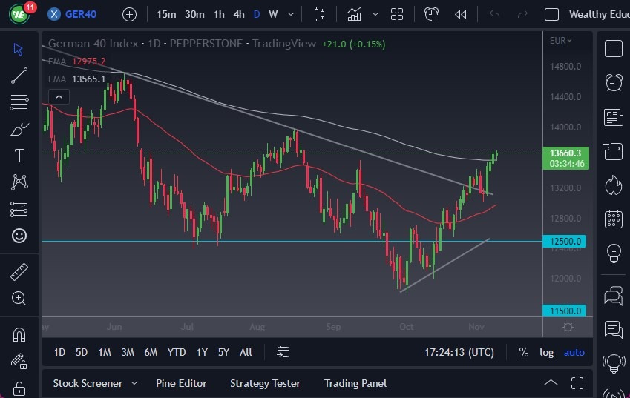Open the user profile avatar menu
This screenshot has height=398, width=630.
click(19, 14)
